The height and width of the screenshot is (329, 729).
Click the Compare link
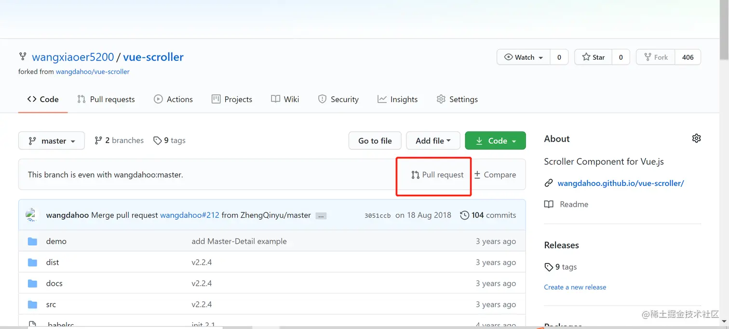coord(495,175)
